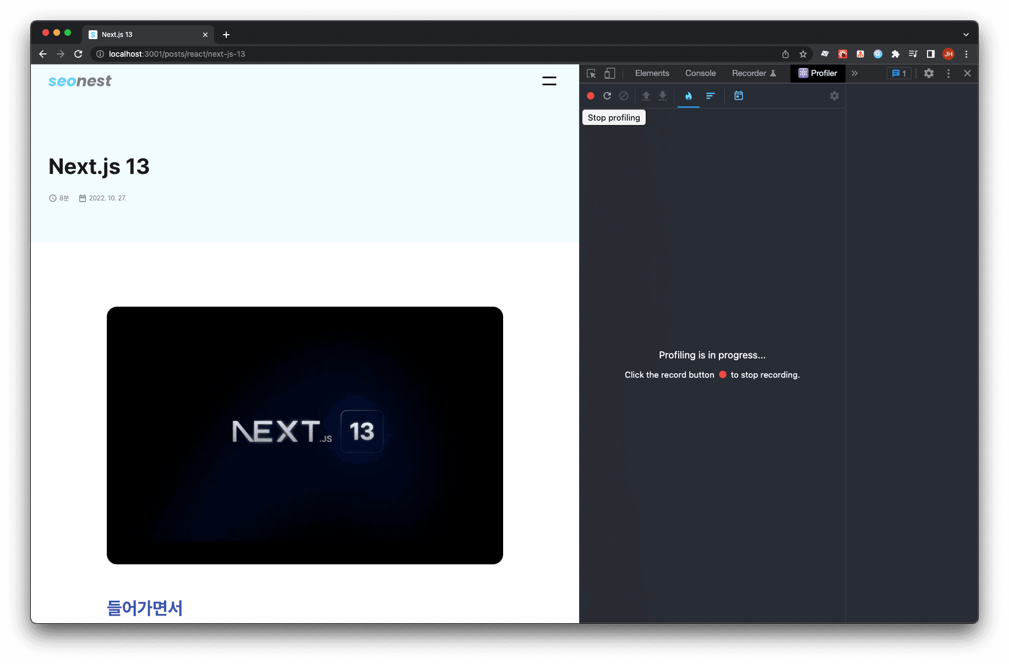1009x664 pixels.
Task: Open the tab search chevron near window top
Action: tap(966, 34)
